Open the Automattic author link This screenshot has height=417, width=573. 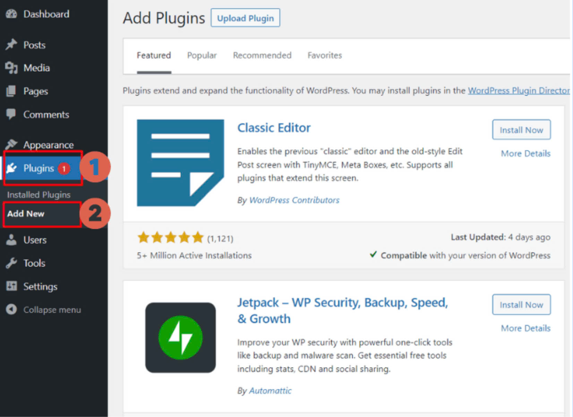click(x=271, y=391)
